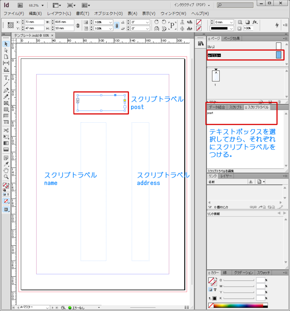Select the Rectangle Frame tool
This screenshot has width=290, height=311.
[6, 103]
